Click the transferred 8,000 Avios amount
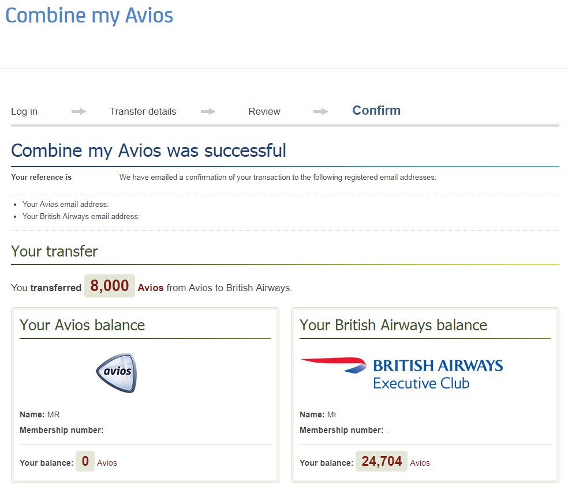 tap(110, 286)
